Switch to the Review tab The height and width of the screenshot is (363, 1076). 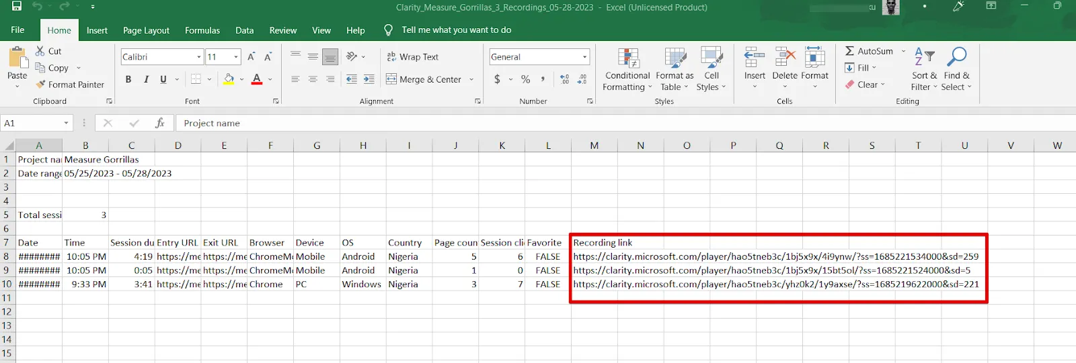283,30
